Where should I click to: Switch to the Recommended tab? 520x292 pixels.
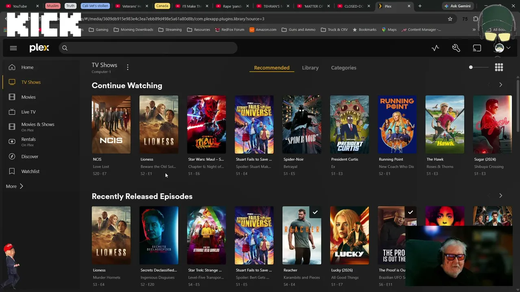pyautogui.click(x=272, y=68)
